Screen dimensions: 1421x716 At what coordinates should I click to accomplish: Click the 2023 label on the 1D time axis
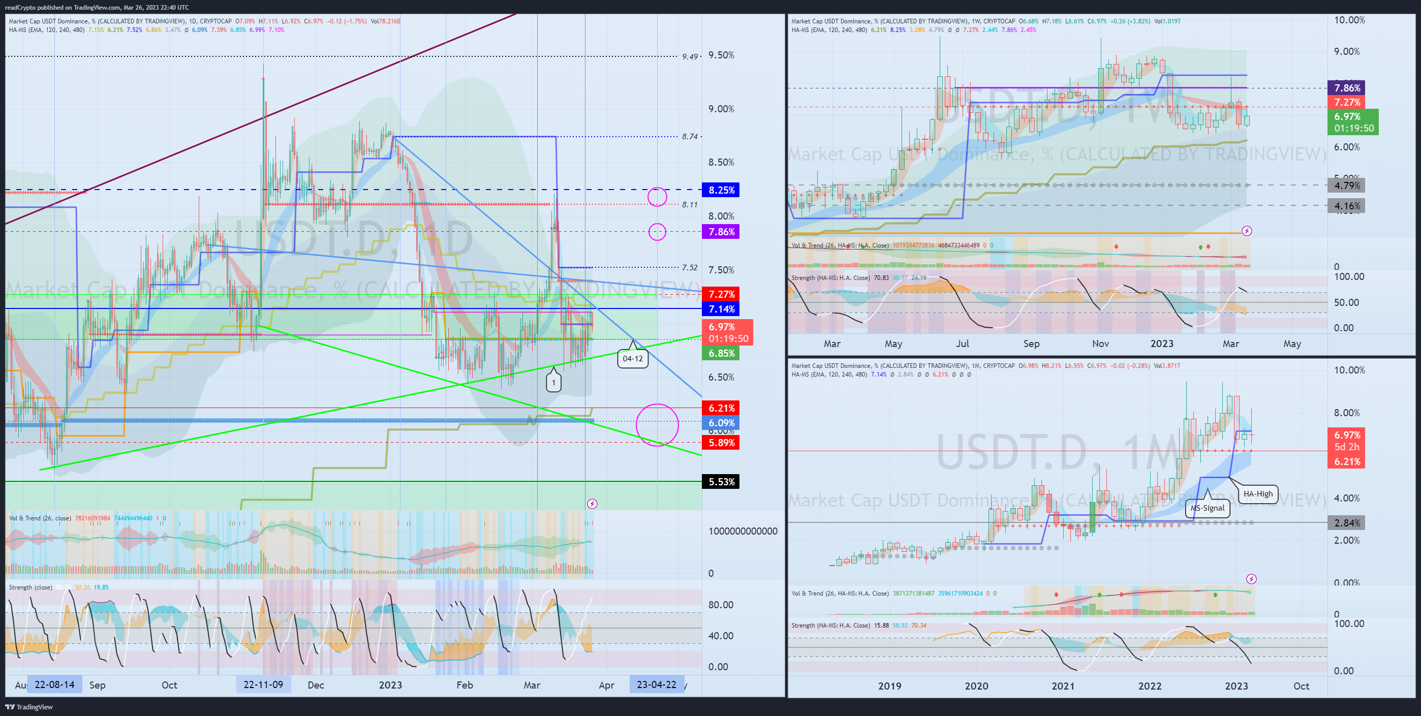390,685
